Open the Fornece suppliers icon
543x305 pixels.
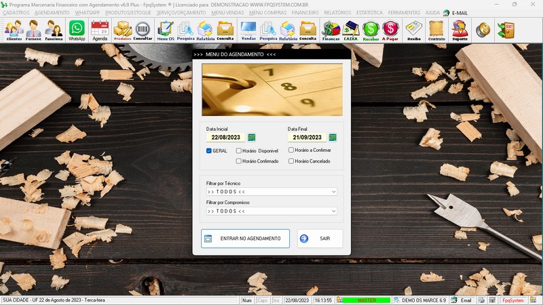[x=33, y=30]
